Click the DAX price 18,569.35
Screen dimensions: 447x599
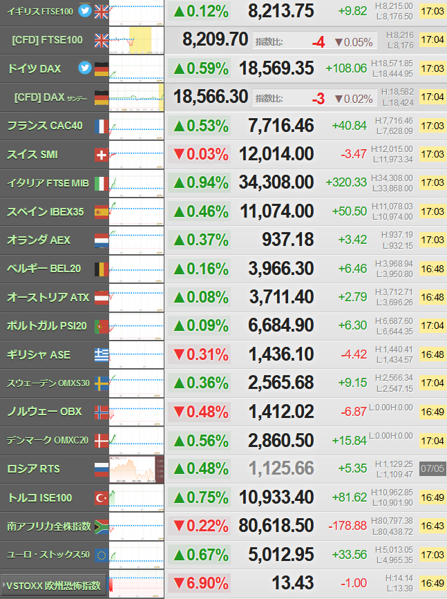(276, 68)
